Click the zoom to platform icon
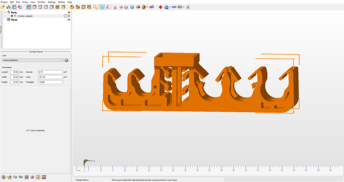 [x=84, y=7]
